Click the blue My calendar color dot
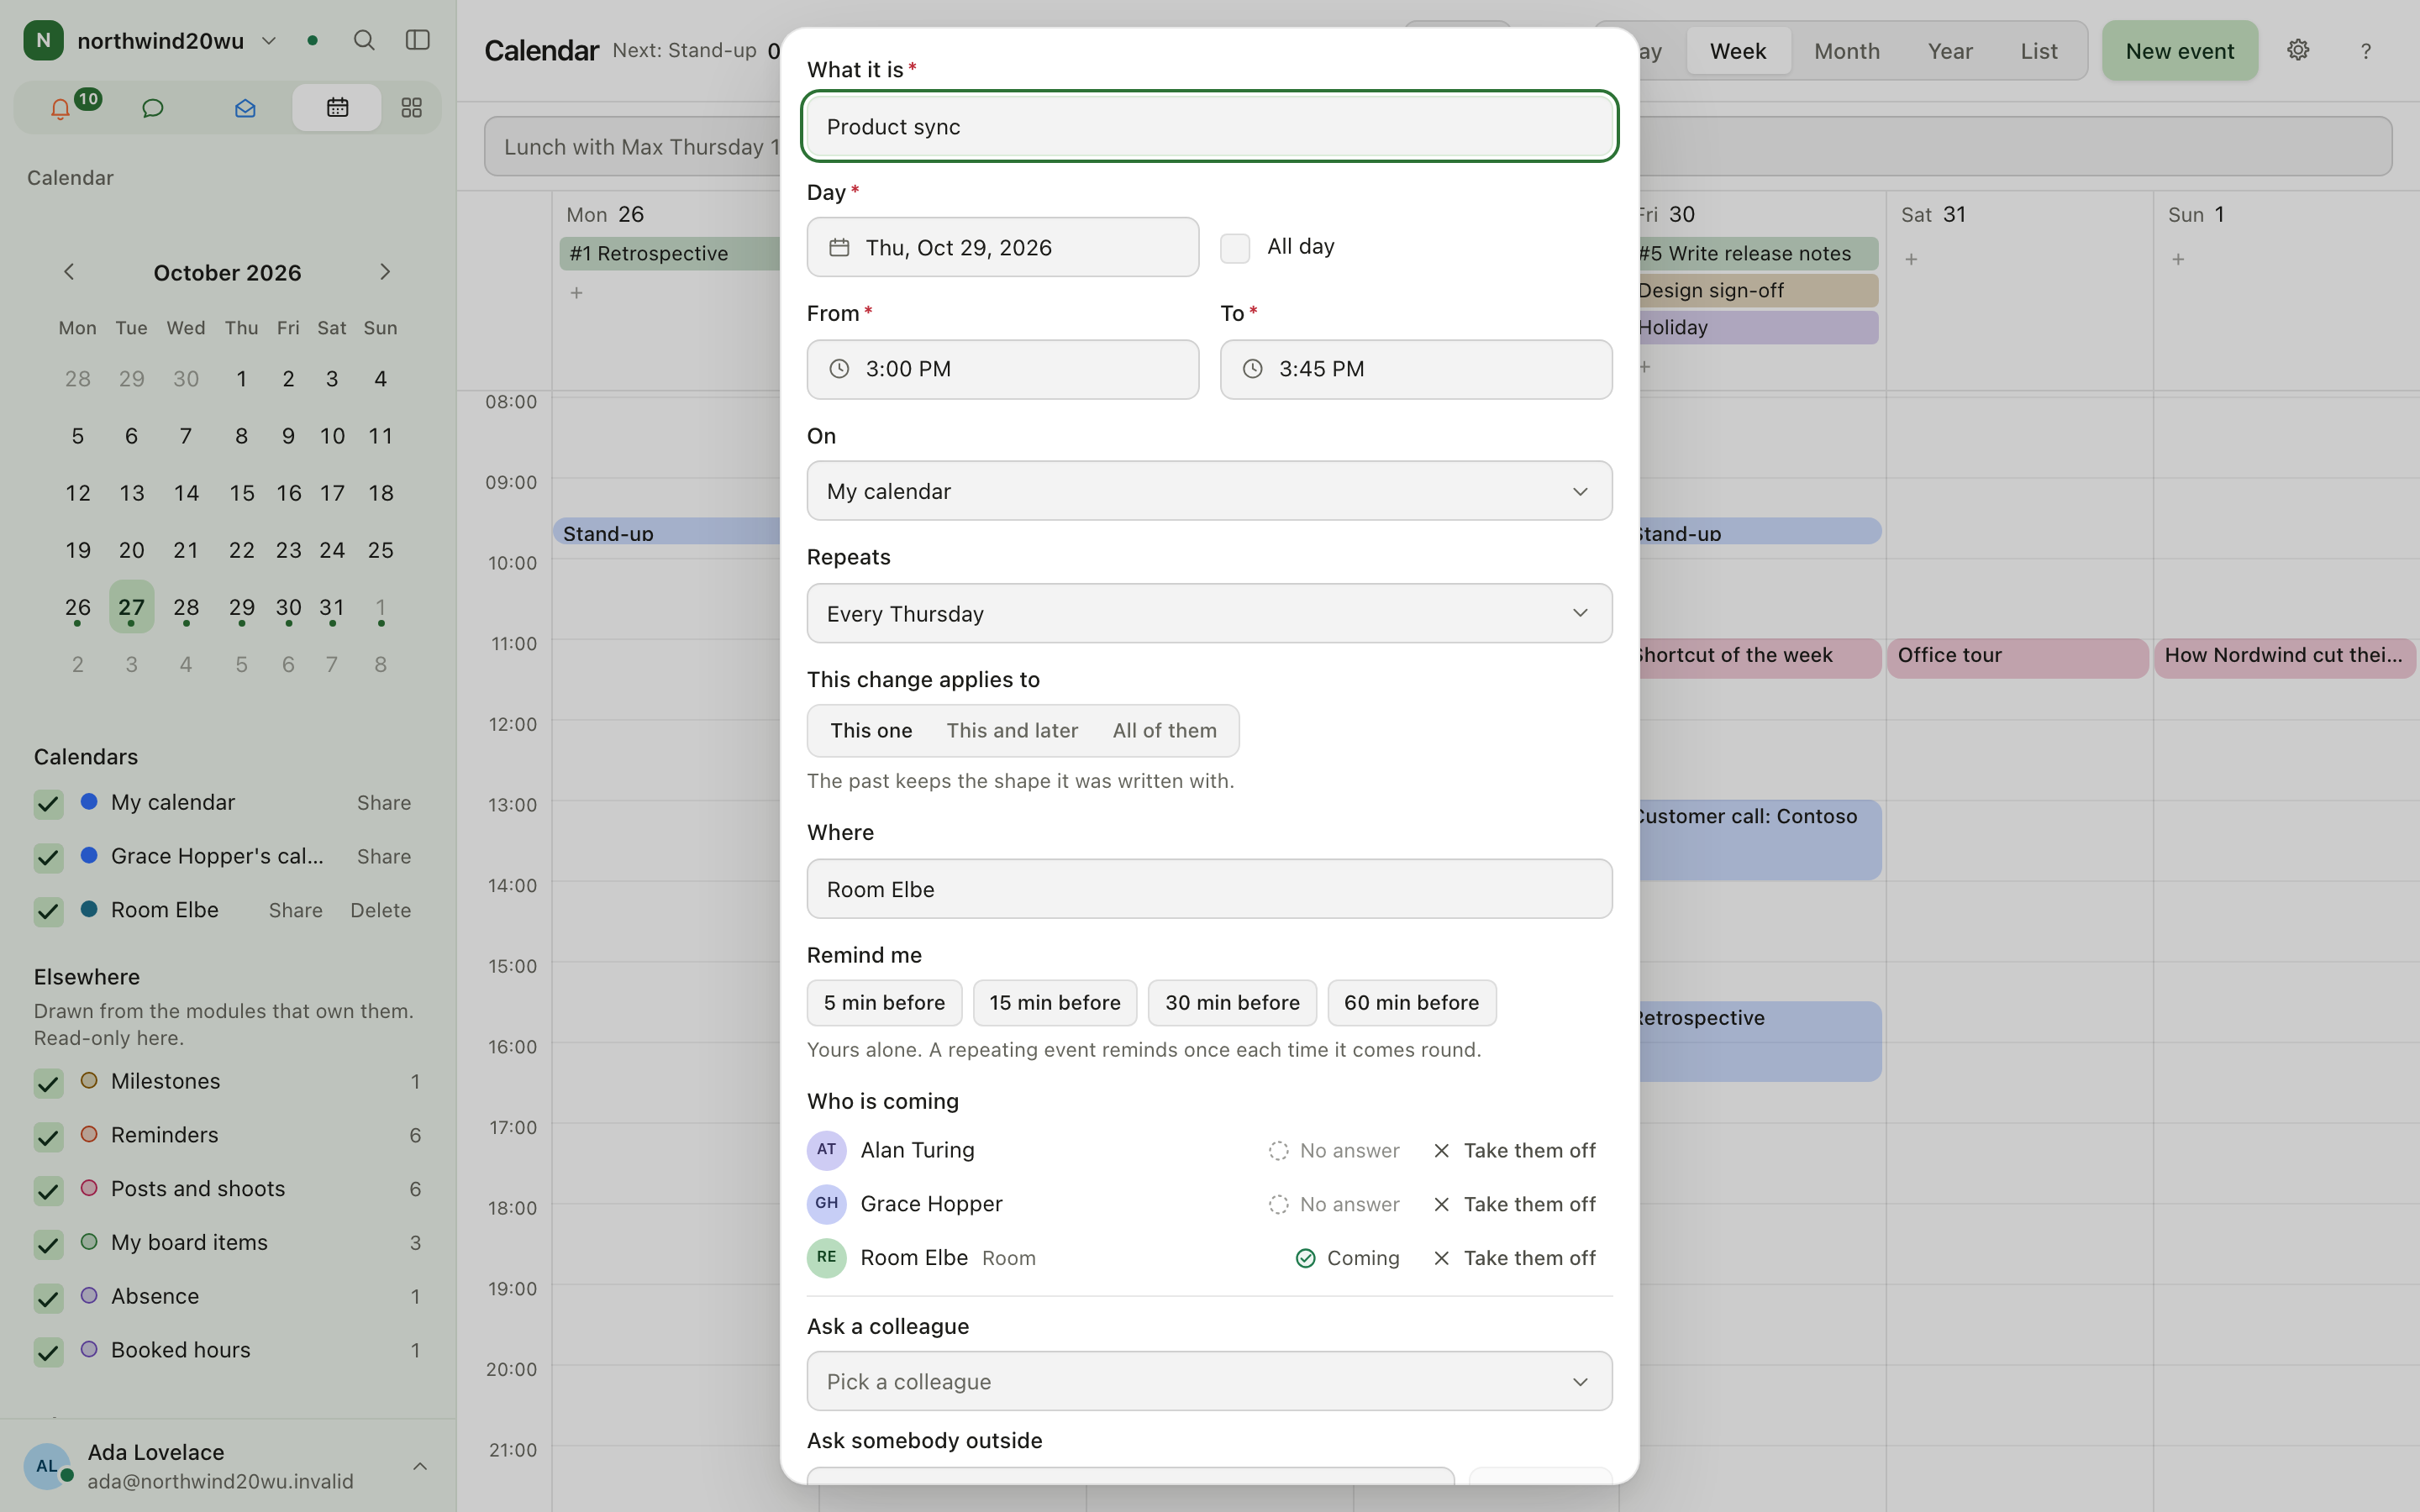The width and height of the screenshot is (2420, 1512). click(x=89, y=801)
